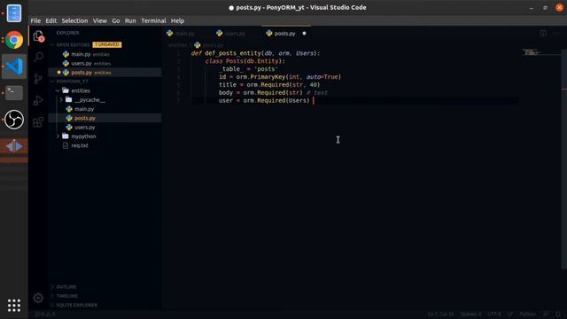Show Applications grid in the dock

pyautogui.click(x=14, y=306)
